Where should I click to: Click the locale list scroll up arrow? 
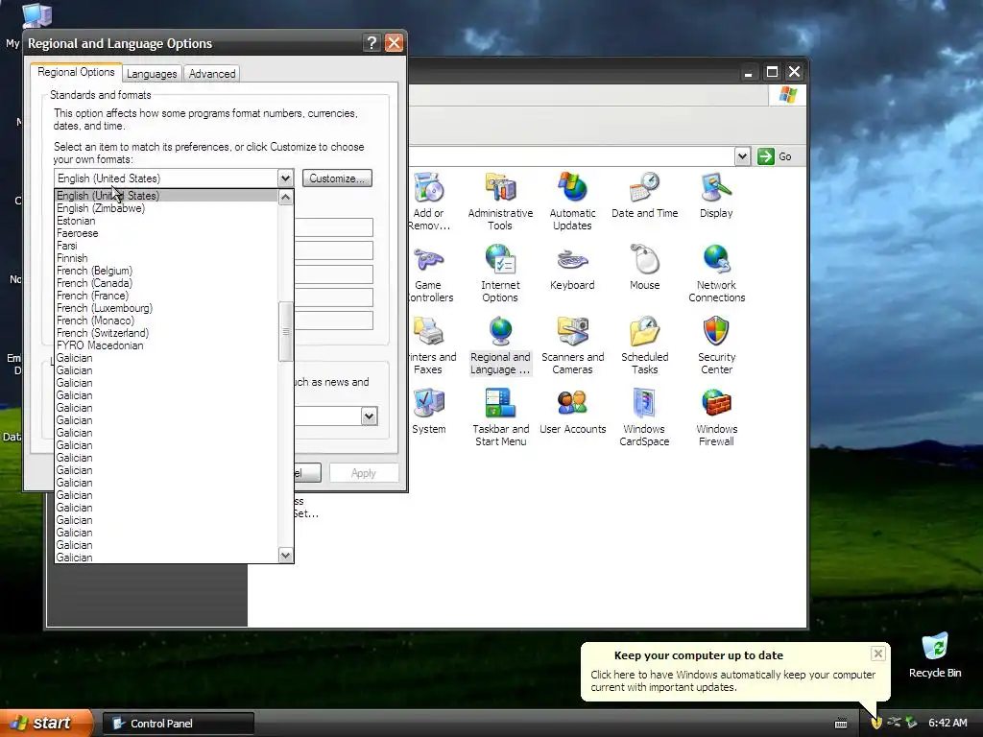tap(285, 198)
